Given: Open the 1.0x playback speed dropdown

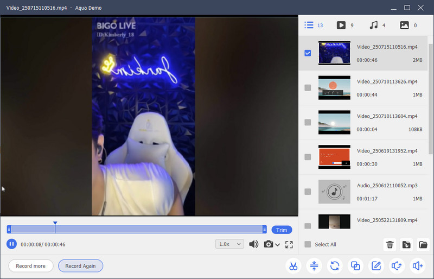Looking at the screenshot, I should tap(230, 244).
